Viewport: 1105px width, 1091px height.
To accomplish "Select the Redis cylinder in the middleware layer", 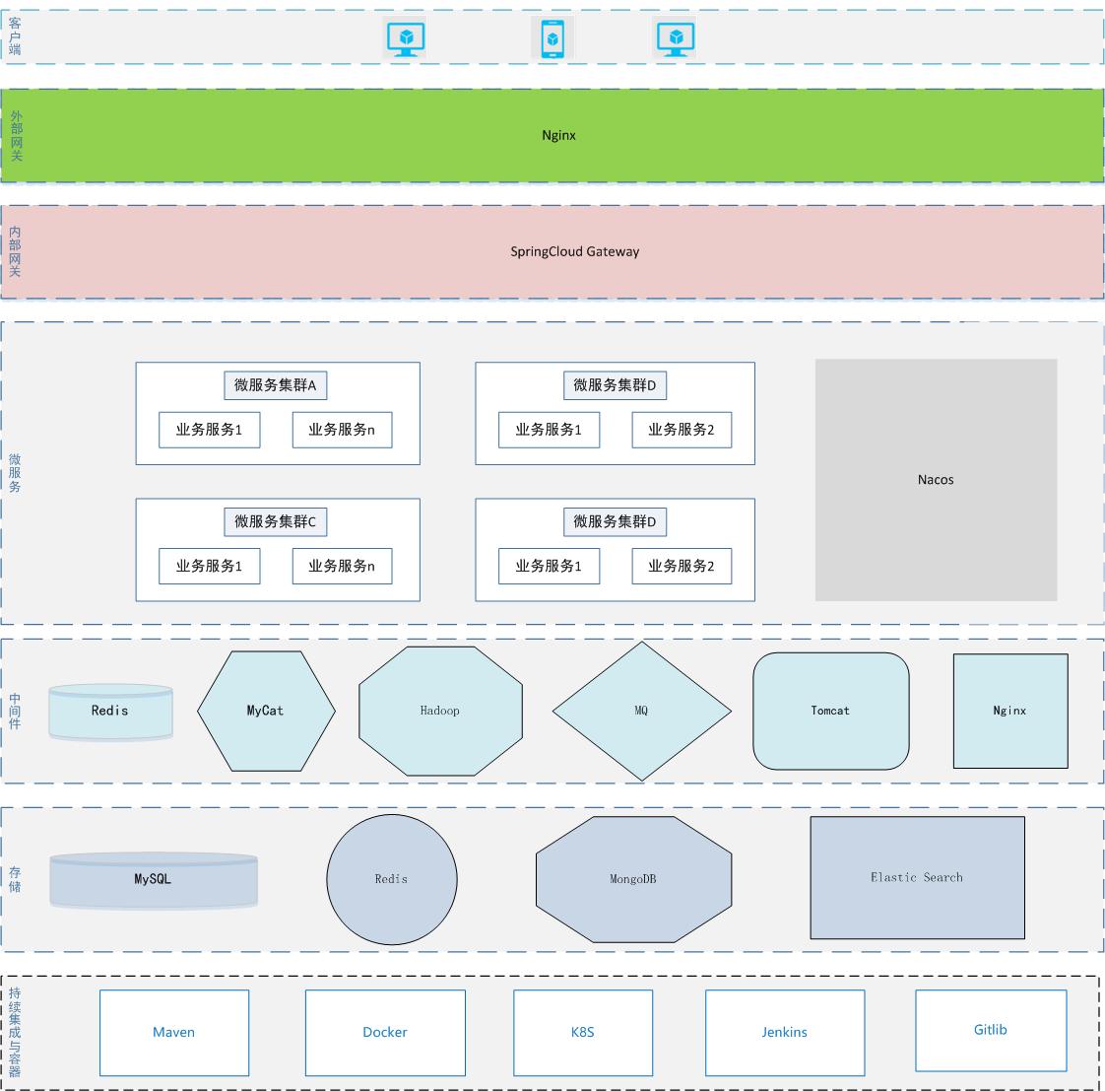I will 110,711.
